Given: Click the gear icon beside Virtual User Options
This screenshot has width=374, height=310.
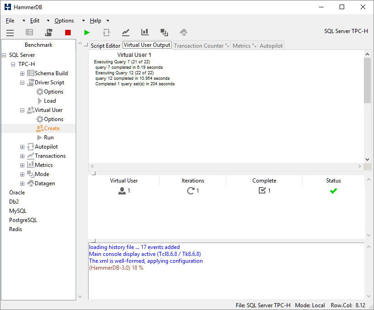Looking at the screenshot, I should pos(40,119).
